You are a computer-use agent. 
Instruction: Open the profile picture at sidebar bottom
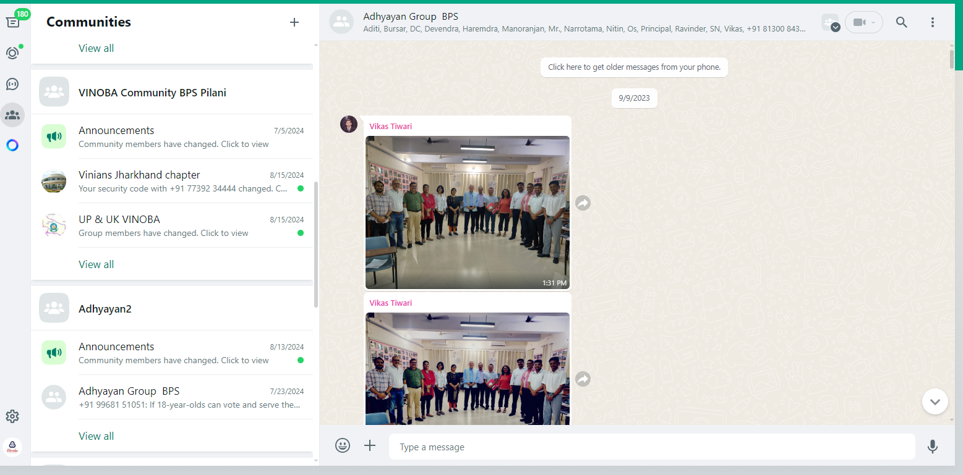[12, 447]
